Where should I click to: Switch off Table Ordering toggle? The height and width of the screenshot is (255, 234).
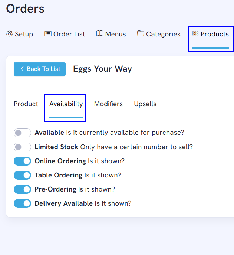point(22,175)
